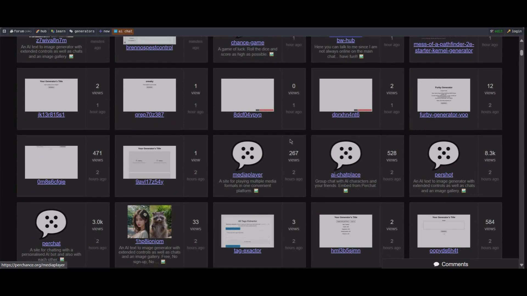Image resolution: width=527 pixels, height=296 pixels.
Task: Open the ai-chatplace group chat link
Action: (x=345, y=175)
